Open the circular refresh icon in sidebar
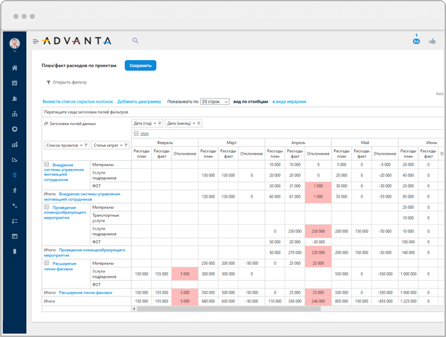 click(14, 129)
